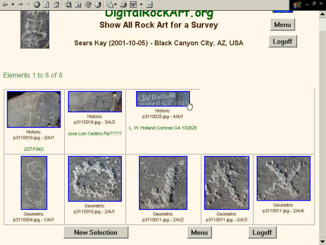Open the History toolbar icon

coord(97,5)
